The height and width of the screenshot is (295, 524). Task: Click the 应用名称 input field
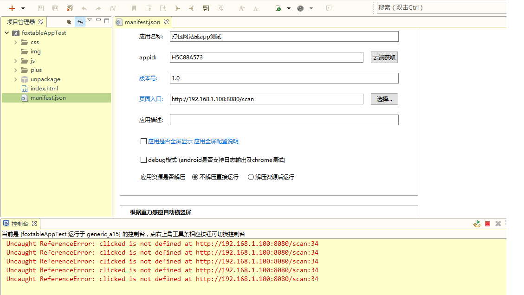point(284,37)
